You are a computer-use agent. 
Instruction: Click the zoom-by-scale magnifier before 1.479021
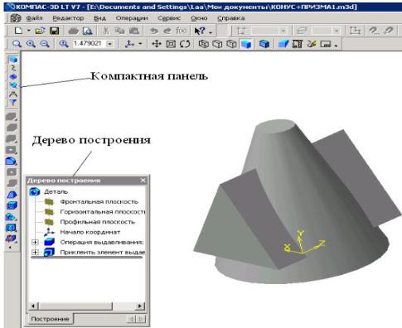click(64, 44)
